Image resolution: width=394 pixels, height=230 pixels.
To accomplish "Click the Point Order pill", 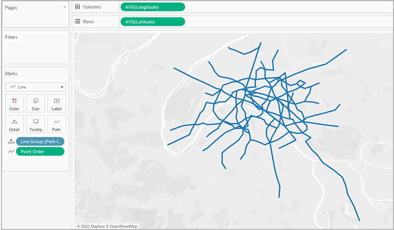I will point(40,152).
